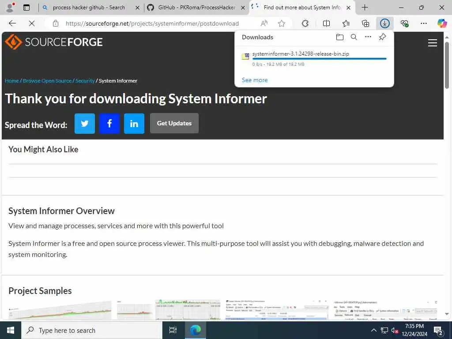Image resolution: width=452 pixels, height=339 pixels.
Task: View site information lock icon
Action: click(55, 23)
